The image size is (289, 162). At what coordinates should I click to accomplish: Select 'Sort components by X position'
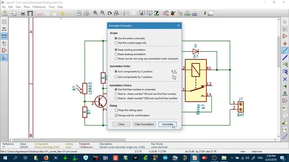(x=134, y=72)
